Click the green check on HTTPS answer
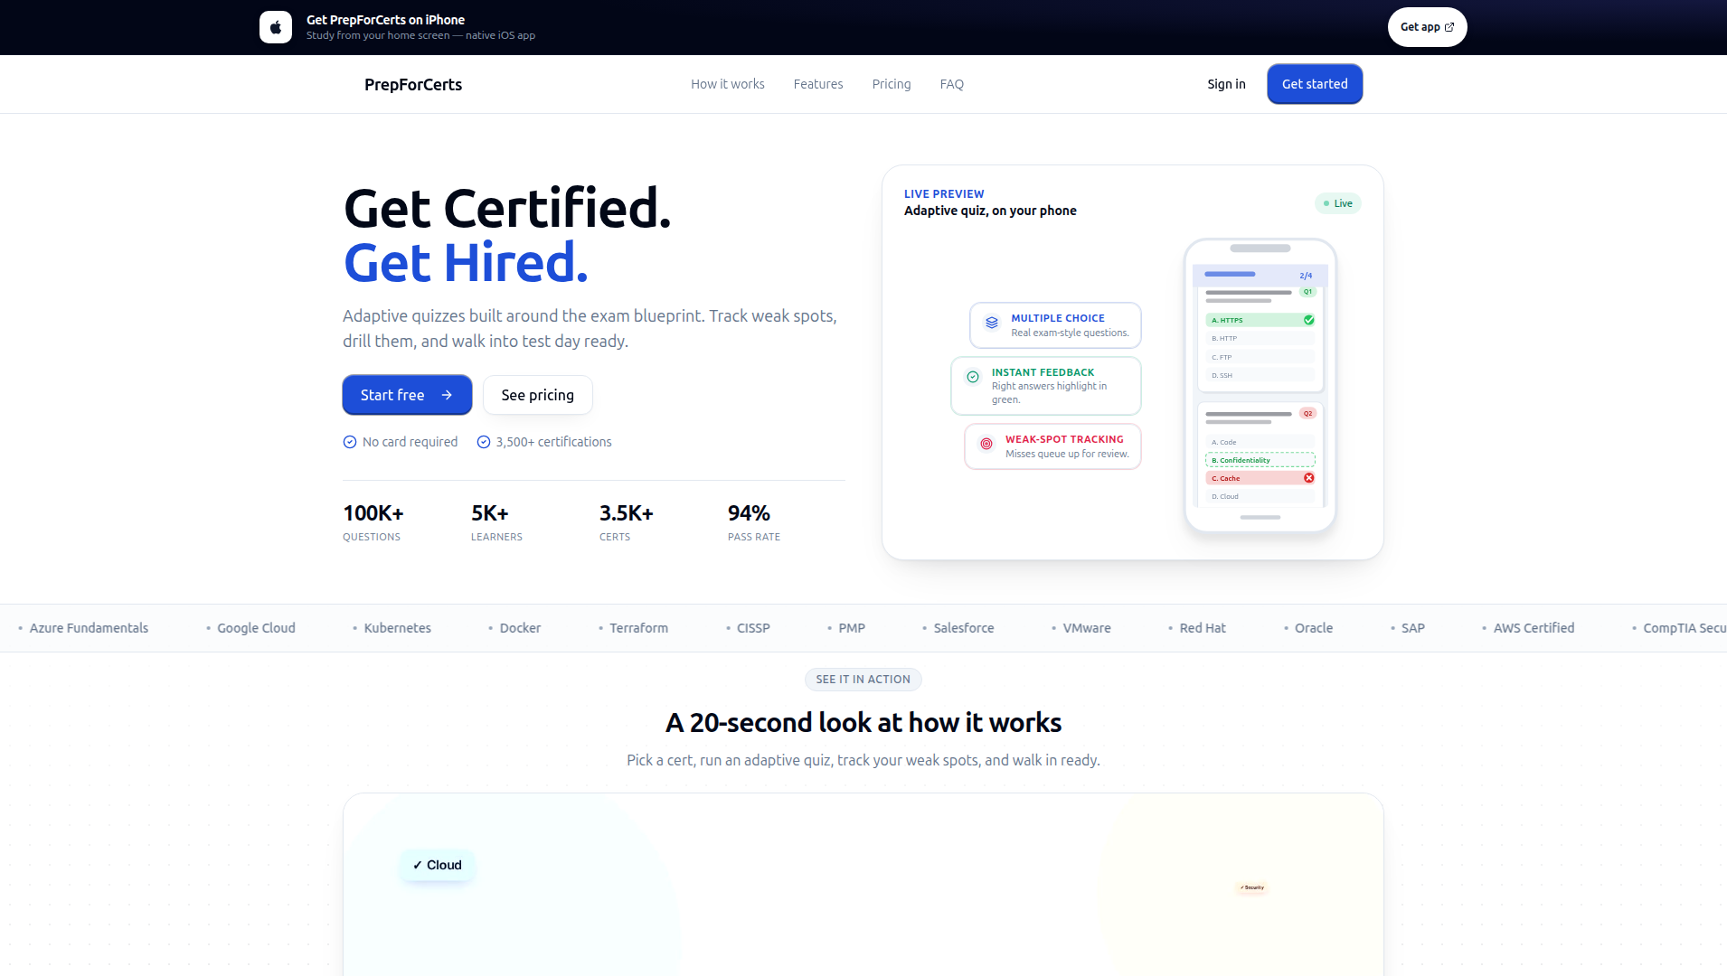This screenshot has width=1727, height=976. (x=1308, y=320)
